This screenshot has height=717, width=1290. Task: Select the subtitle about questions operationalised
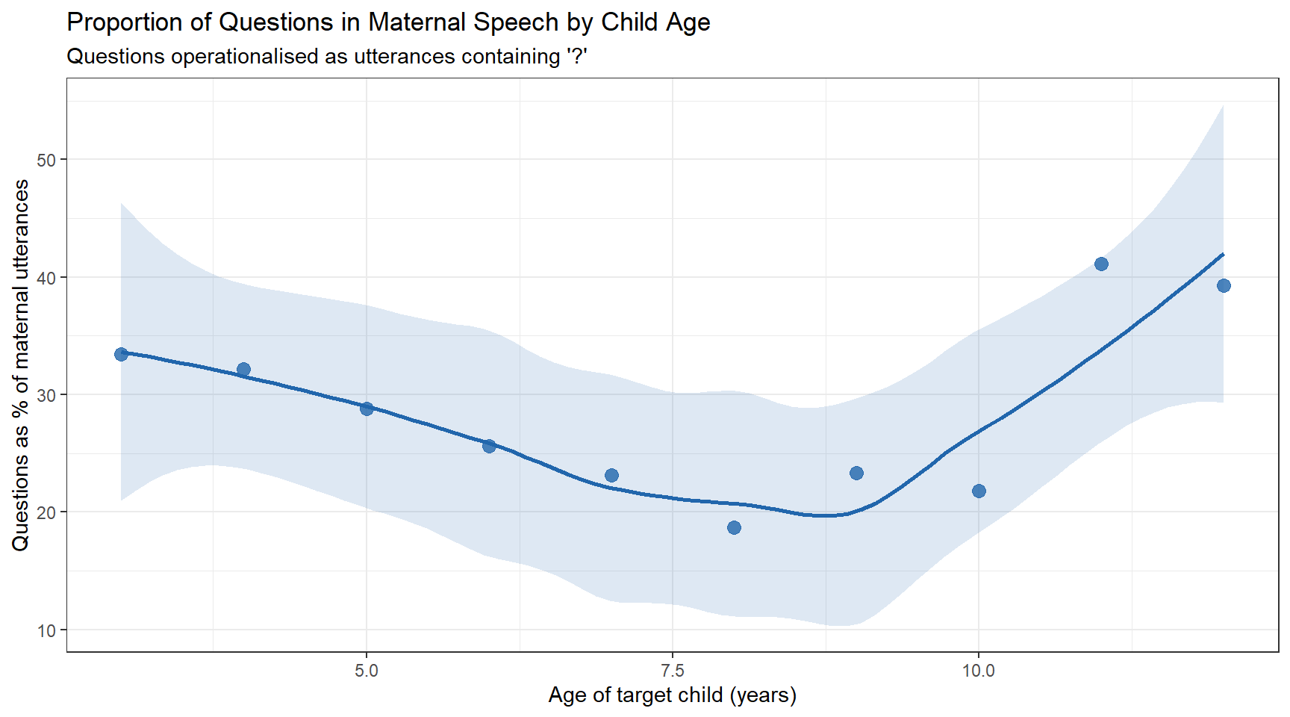tap(327, 57)
